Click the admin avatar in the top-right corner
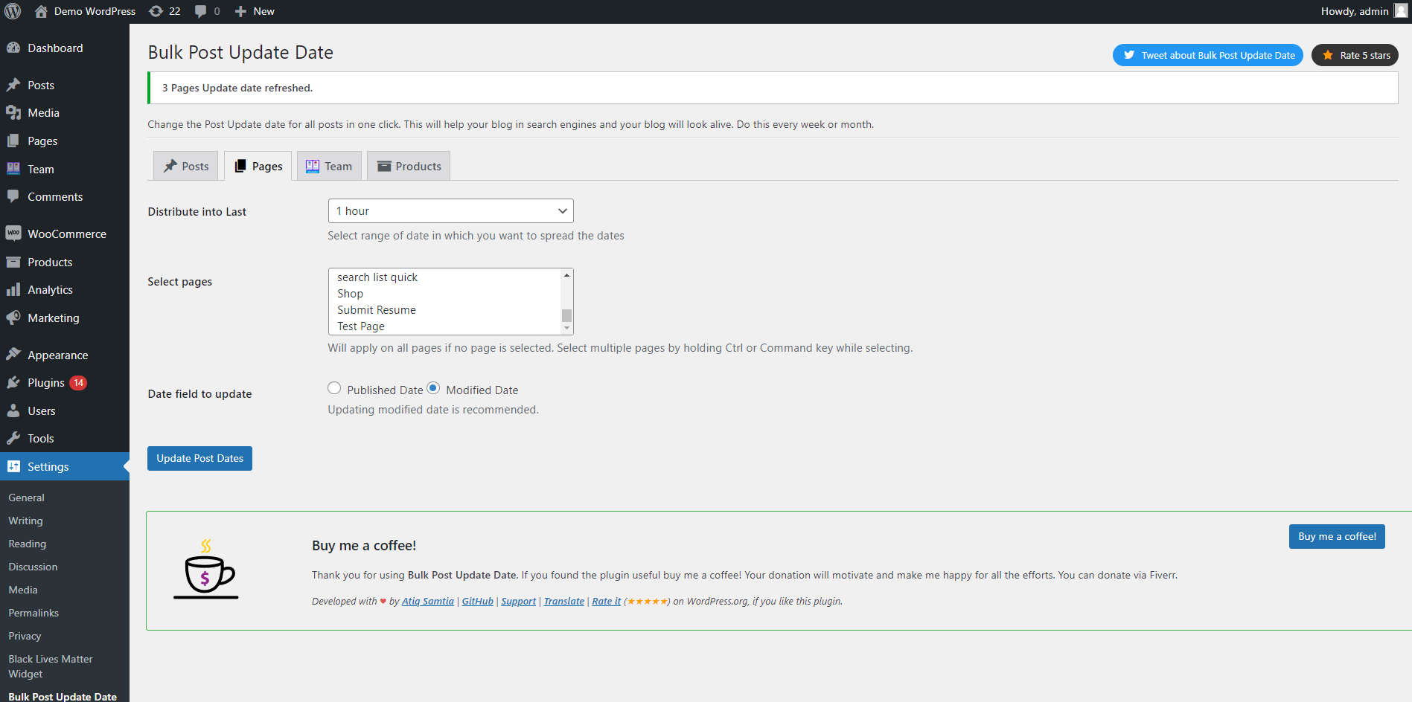1412x702 pixels. point(1400,11)
